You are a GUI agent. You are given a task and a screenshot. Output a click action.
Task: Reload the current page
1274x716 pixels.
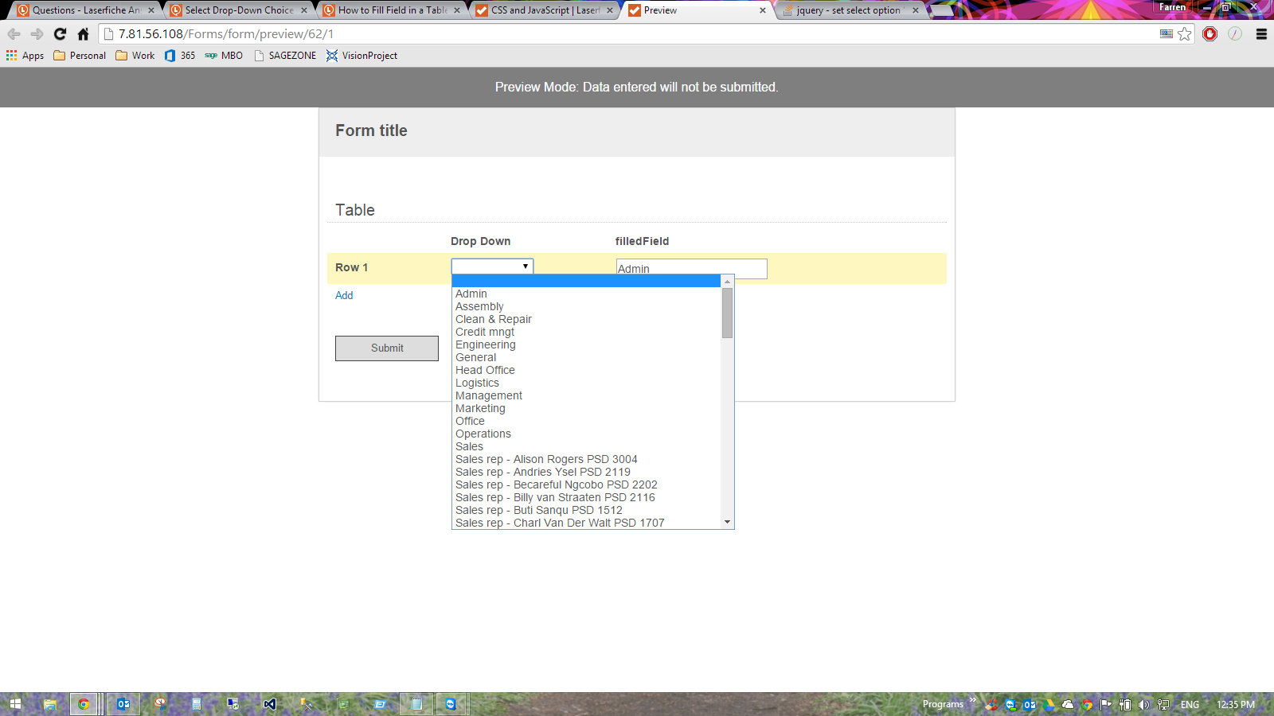60,34
